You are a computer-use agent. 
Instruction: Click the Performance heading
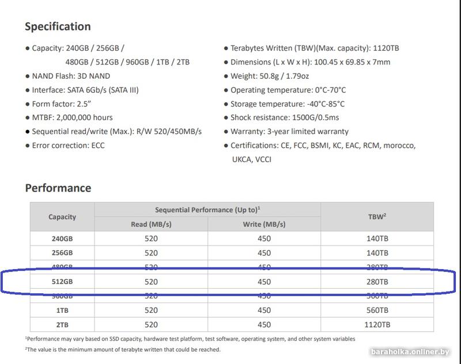58,188
